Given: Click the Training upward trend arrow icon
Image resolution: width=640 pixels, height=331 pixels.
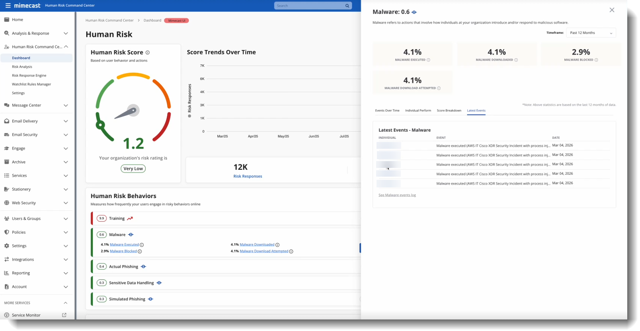Looking at the screenshot, I should (130, 218).
